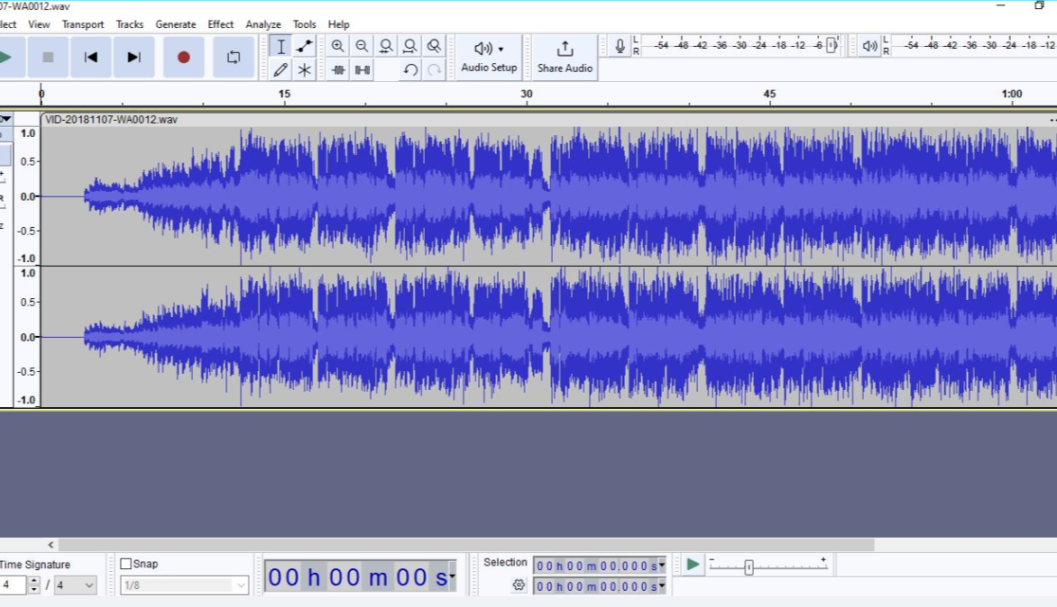The image size is (1057, 607).
Task: Click the horizontal scrollbar thumb
Action: pos(466,545)
